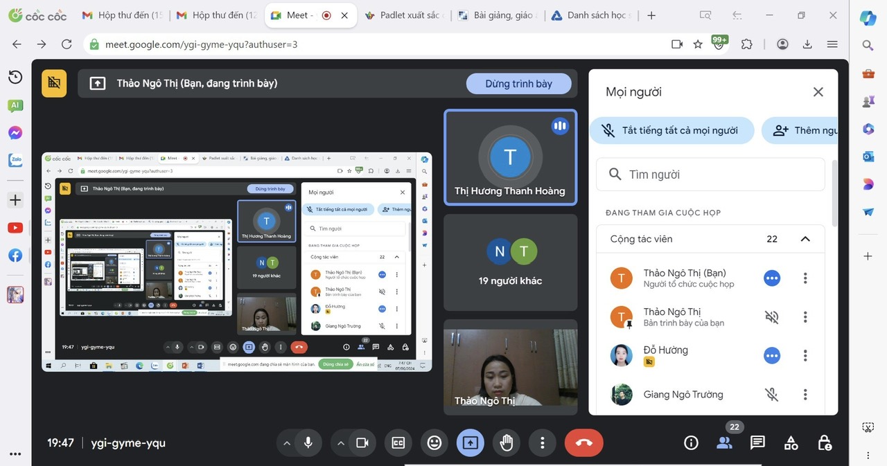The height and width of the screenshot is (466, 887).
Task: Click the meeting code ygi-gyme-yqu
Action: (128, 443)
